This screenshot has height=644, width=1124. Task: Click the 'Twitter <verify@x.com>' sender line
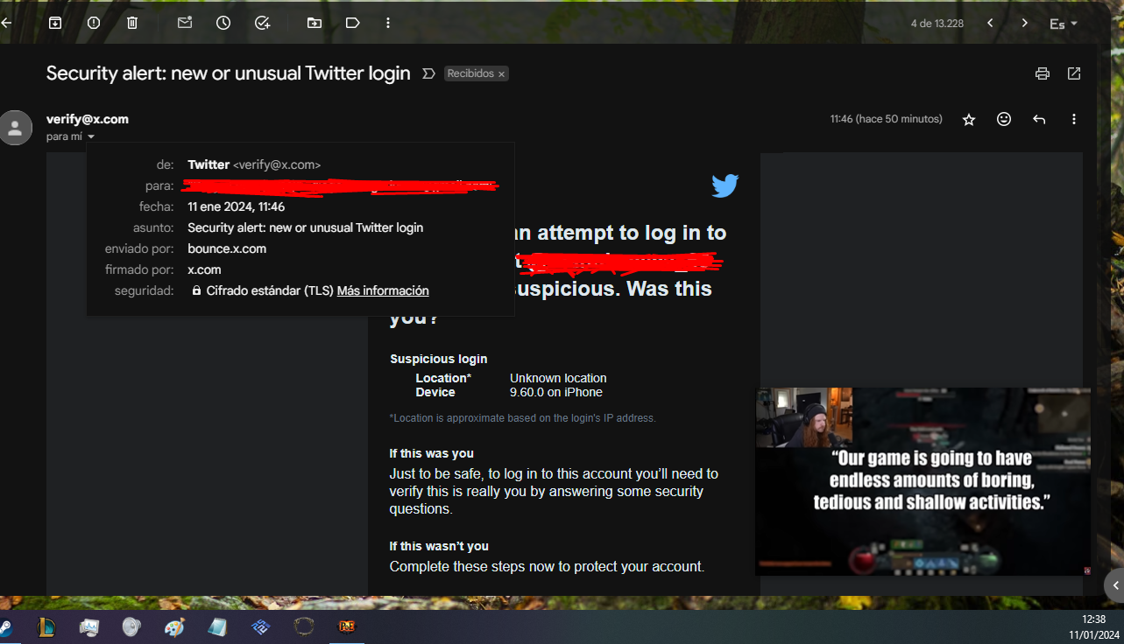254,164
